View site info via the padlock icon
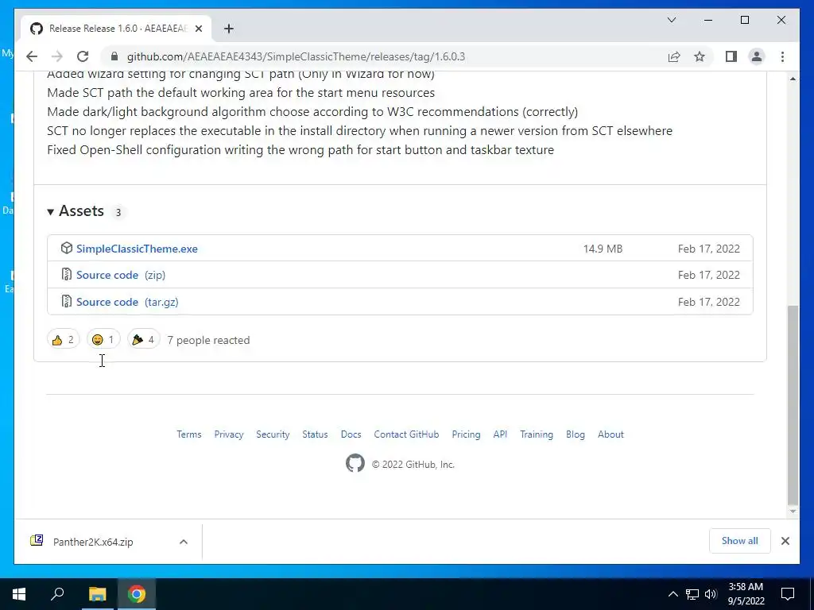This screenshot has height=610, width=814. coord(114,56)
